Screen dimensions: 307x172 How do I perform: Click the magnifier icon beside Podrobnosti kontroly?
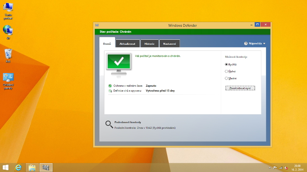(x=109, y=124)
